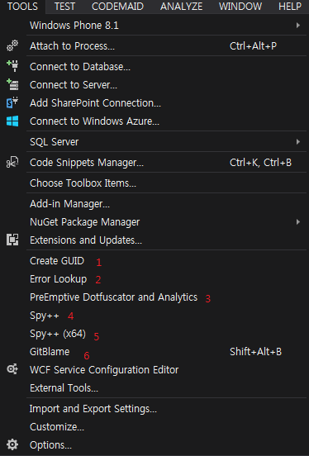Screen dimensions: 309x456
Task: Click the Attach to Process gears icon
Action: click(12, 46)
